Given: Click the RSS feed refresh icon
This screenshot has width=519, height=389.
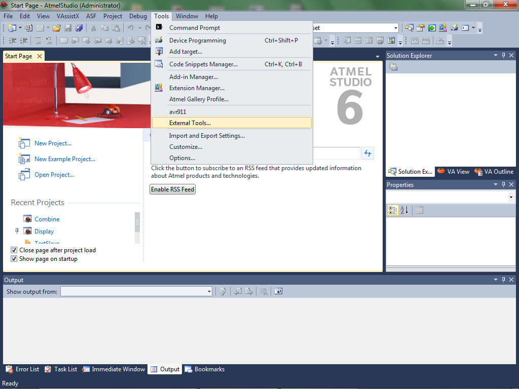Looking at the screenshot, I should [x=368, y=153].
